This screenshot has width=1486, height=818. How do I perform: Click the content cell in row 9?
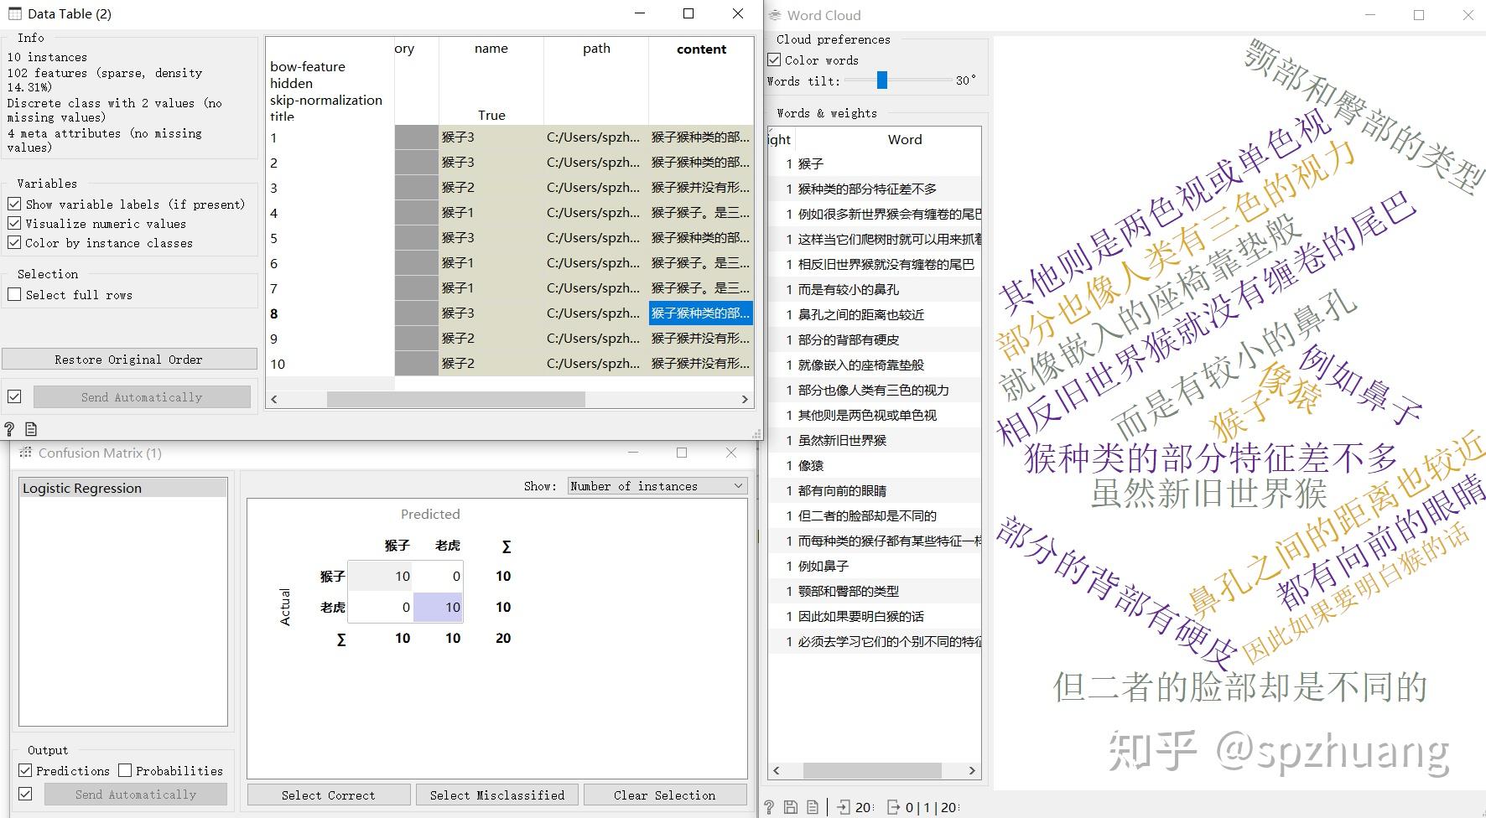701,339
